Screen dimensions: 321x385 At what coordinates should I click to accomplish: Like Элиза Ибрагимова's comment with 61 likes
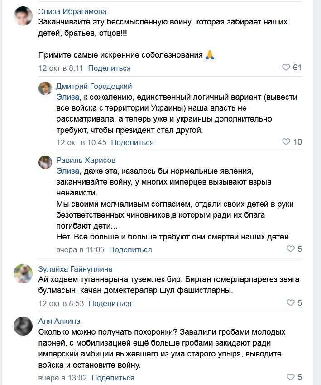coord(286,68)
